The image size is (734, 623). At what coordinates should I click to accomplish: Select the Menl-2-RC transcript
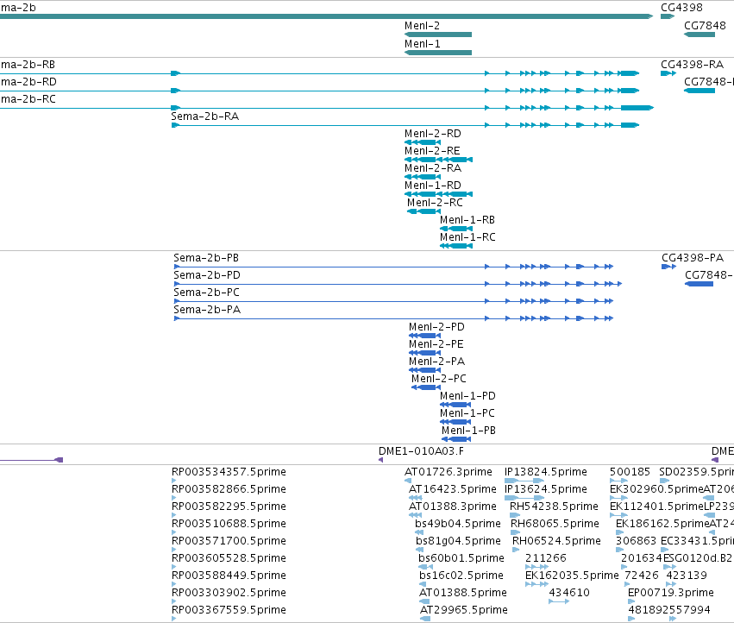pyautogui.click(x=423, y=211)
